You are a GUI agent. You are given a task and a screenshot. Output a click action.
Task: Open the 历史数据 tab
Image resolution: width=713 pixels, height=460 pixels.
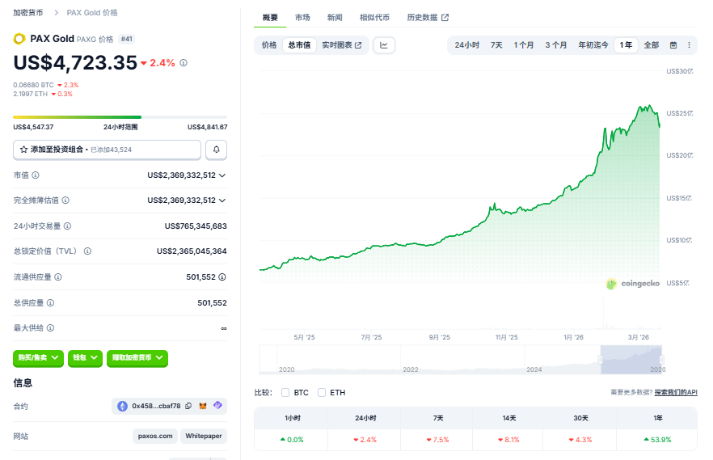(x=428, y=17)
